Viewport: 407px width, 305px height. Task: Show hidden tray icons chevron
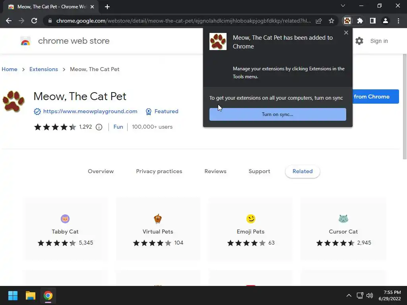pos(349,295)
